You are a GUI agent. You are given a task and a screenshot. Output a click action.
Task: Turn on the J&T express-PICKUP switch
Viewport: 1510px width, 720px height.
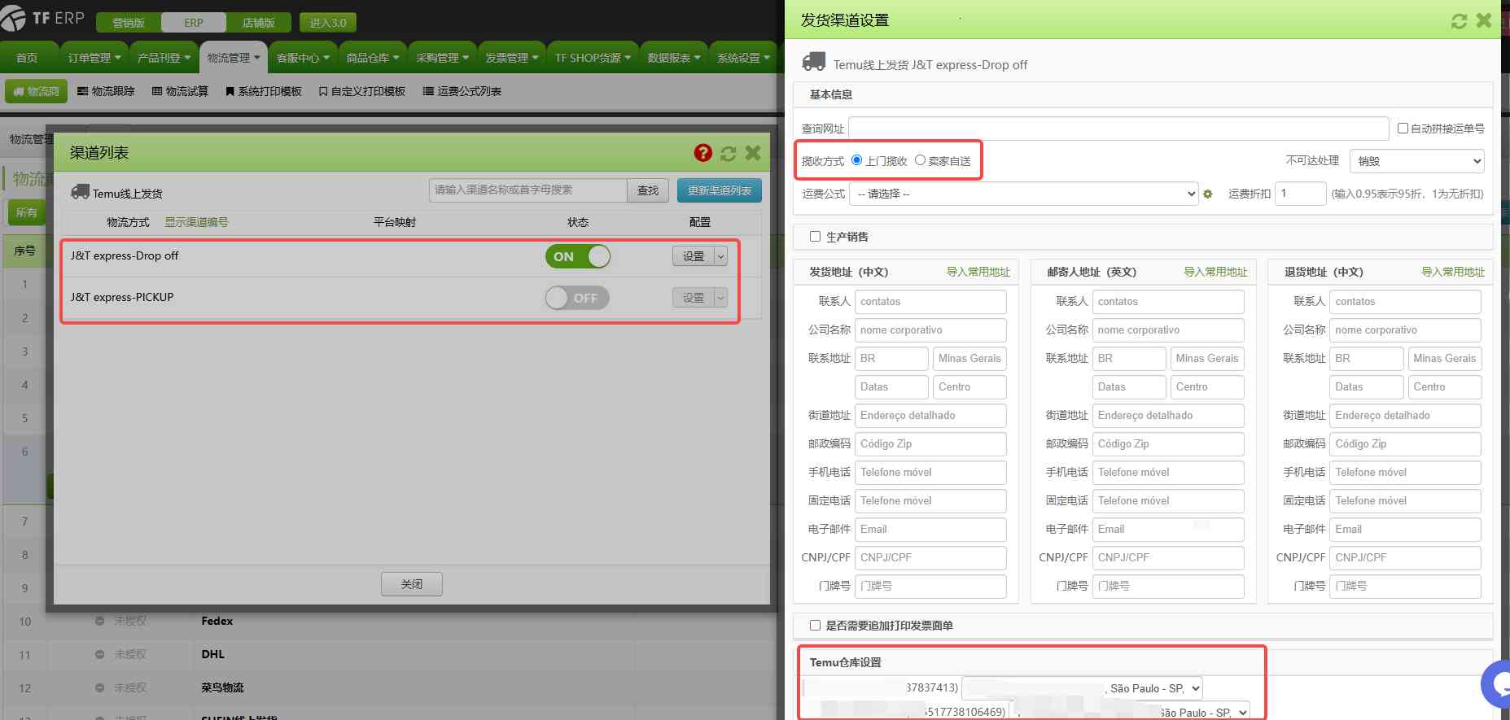577,298
